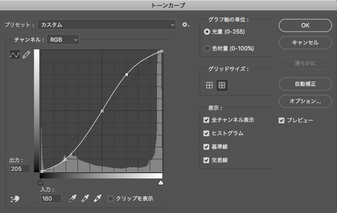Toggle 基準線 checkbox

pyautogui.click(x=206, y=147)
